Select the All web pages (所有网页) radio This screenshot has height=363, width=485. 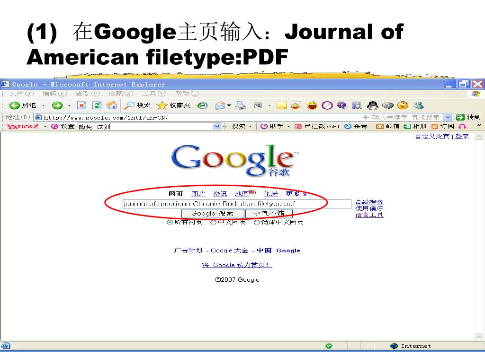coord(170,222)
